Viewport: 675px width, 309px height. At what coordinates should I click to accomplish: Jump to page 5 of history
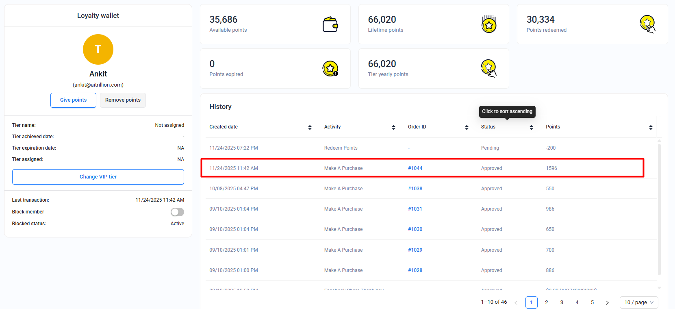[x=592, y=302]
